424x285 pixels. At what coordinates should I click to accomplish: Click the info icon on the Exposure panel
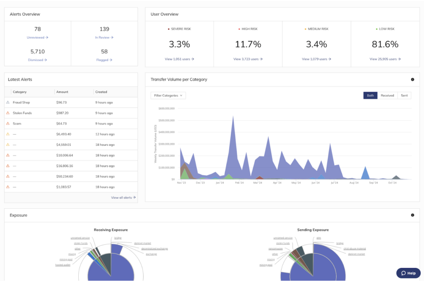coord(412,215)
